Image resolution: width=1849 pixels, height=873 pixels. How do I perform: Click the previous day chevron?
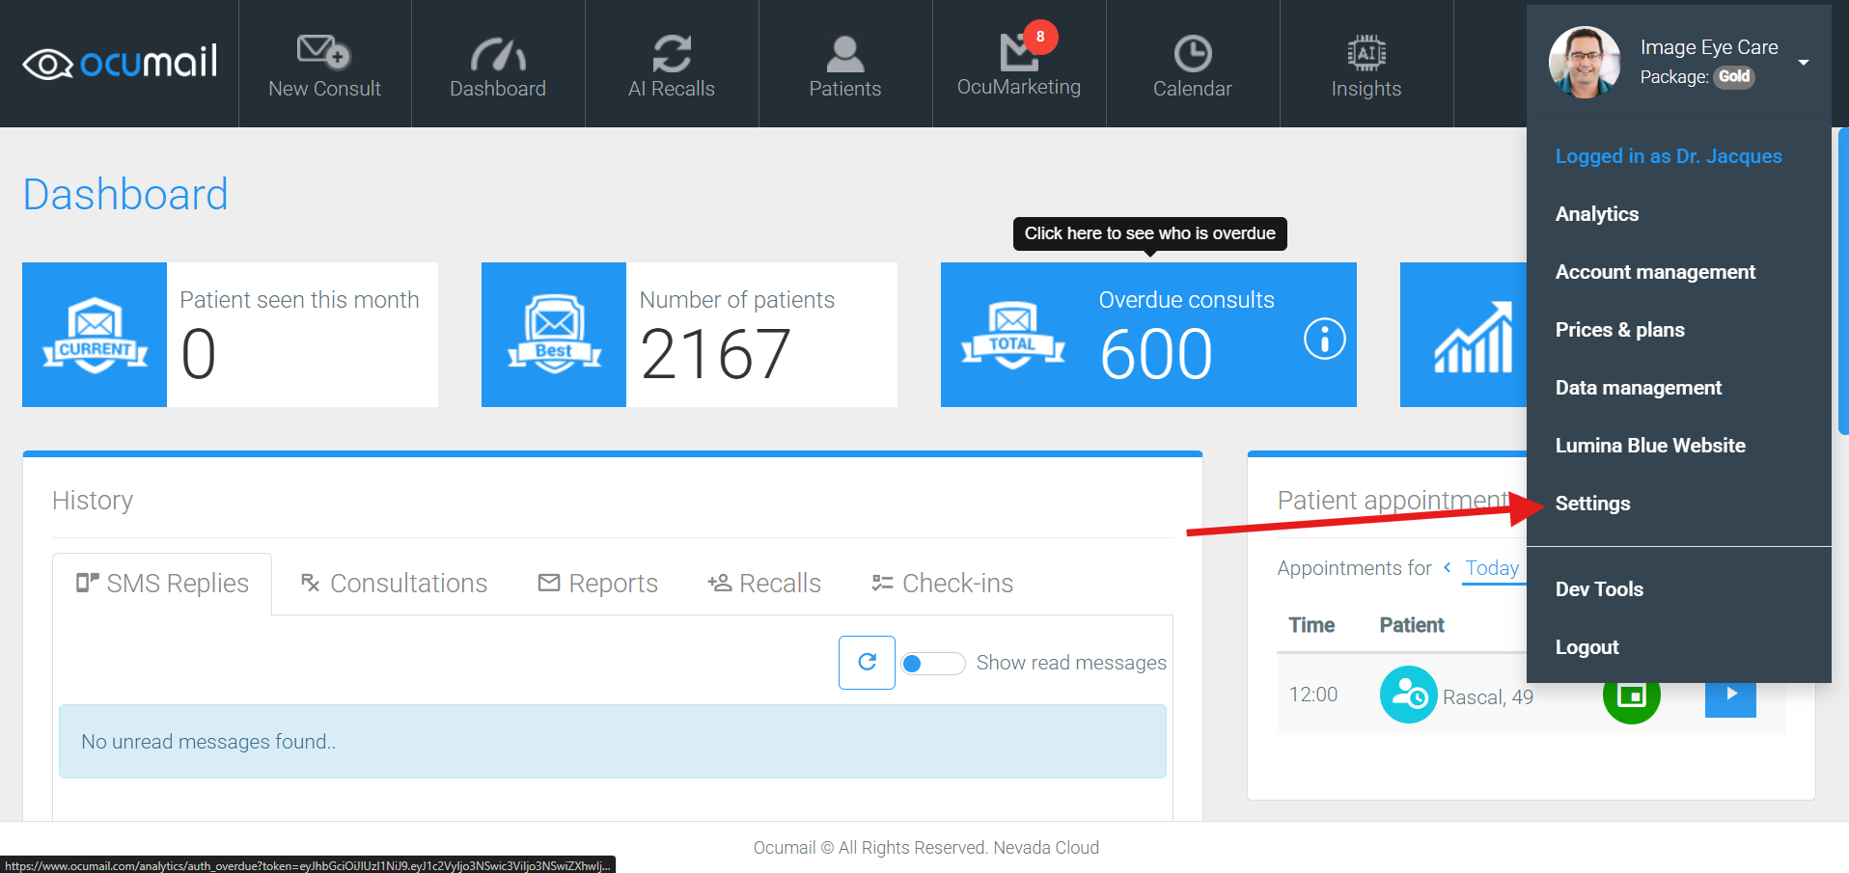coord(1448,568)
